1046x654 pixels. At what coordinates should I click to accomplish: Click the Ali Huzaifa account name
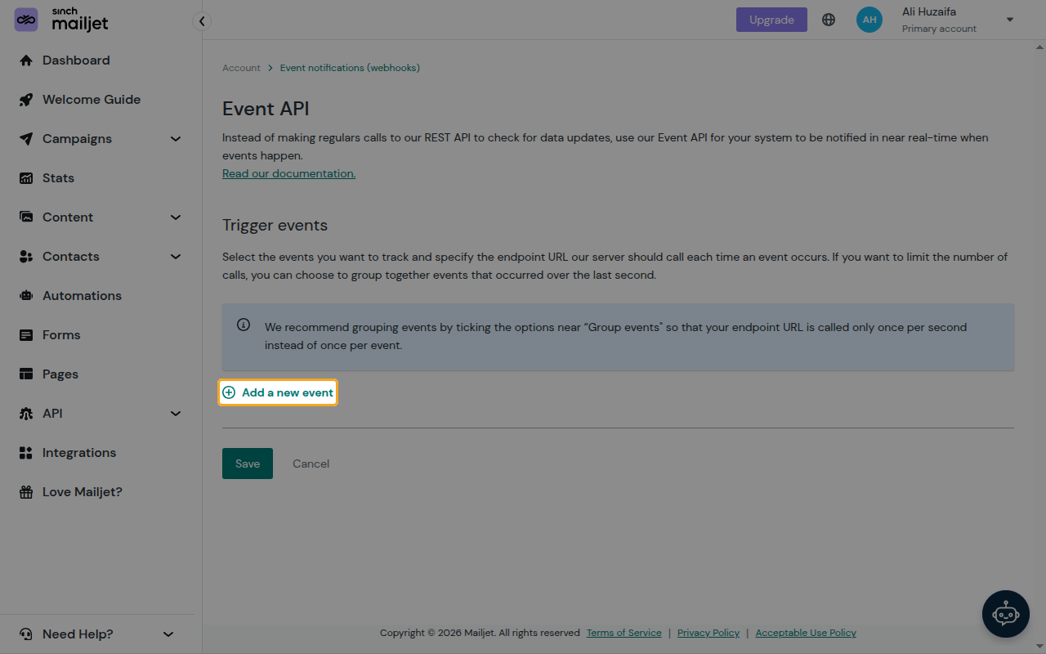[x=929, y=12]
